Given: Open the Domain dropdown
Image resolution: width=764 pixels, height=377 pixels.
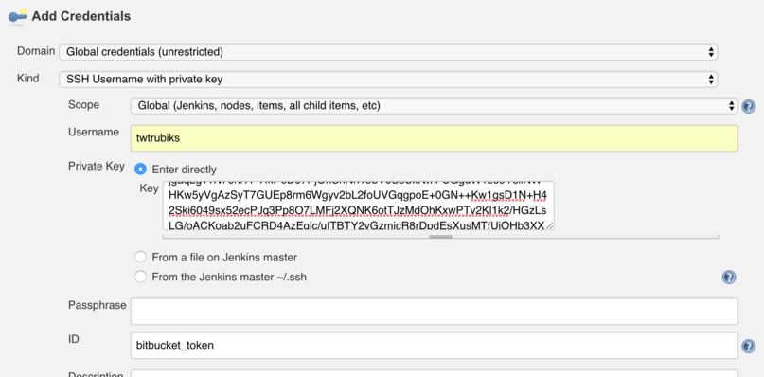Looking at the screenshot, I should [388, 52].
